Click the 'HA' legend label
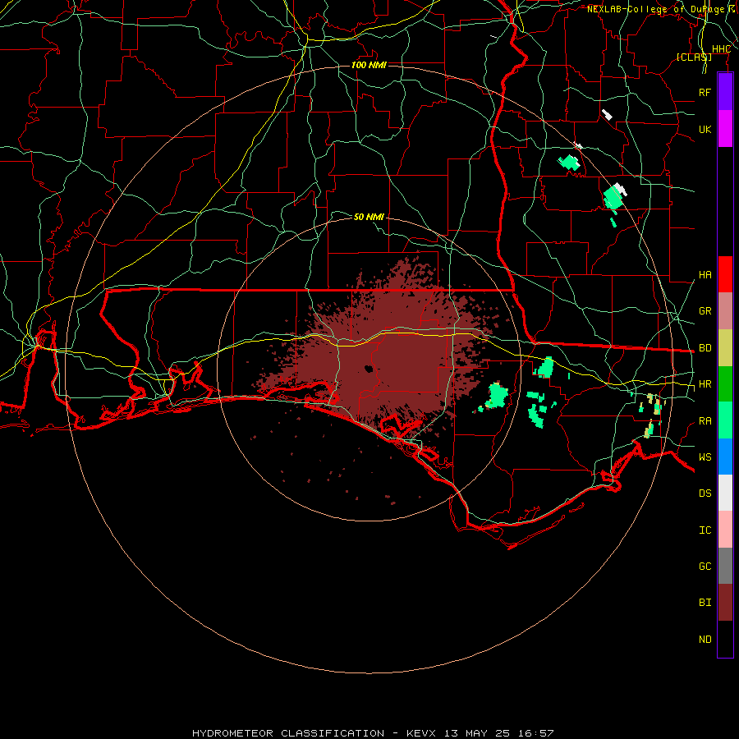The image size is (739, 739). [705, 275]
